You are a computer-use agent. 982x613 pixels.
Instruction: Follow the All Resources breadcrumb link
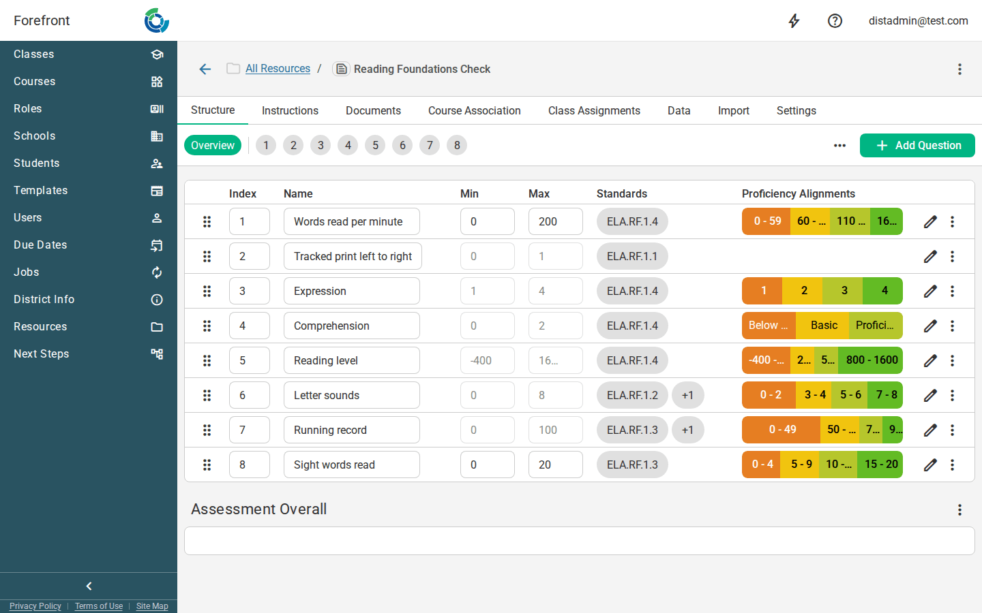(x=278, y=69)
